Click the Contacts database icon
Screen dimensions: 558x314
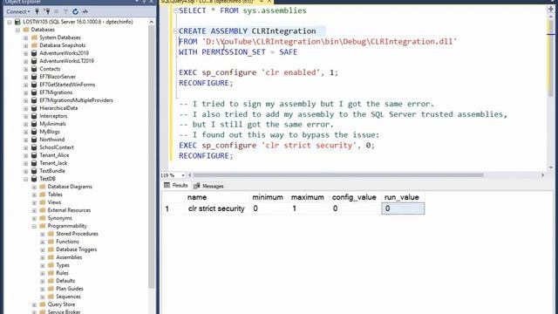[x=34, y=69]
